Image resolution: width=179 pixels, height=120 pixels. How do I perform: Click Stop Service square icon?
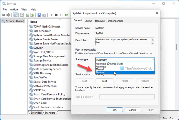point(56,15)
